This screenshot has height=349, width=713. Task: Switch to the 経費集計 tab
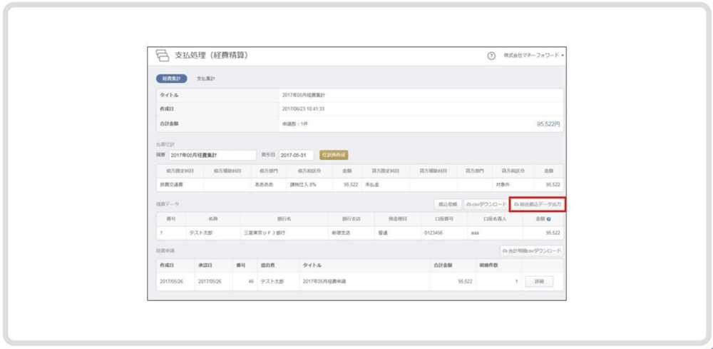(x=171, y=79)
